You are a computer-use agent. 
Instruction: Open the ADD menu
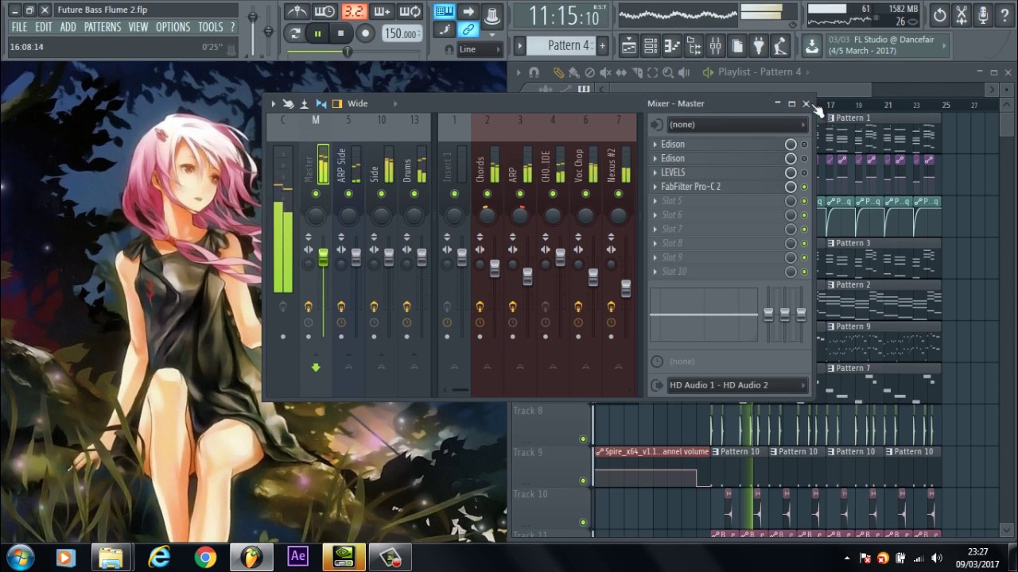68,27
